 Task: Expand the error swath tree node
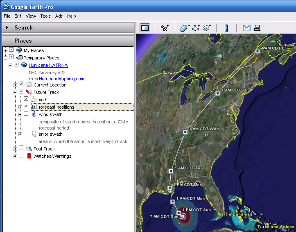tap(20, 134)
